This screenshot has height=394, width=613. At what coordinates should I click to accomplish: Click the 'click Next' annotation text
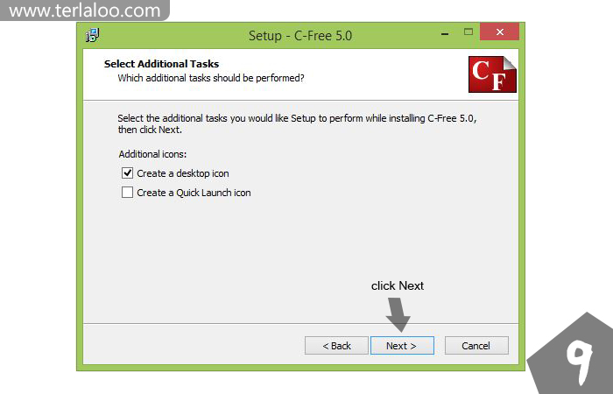[398, 285]
